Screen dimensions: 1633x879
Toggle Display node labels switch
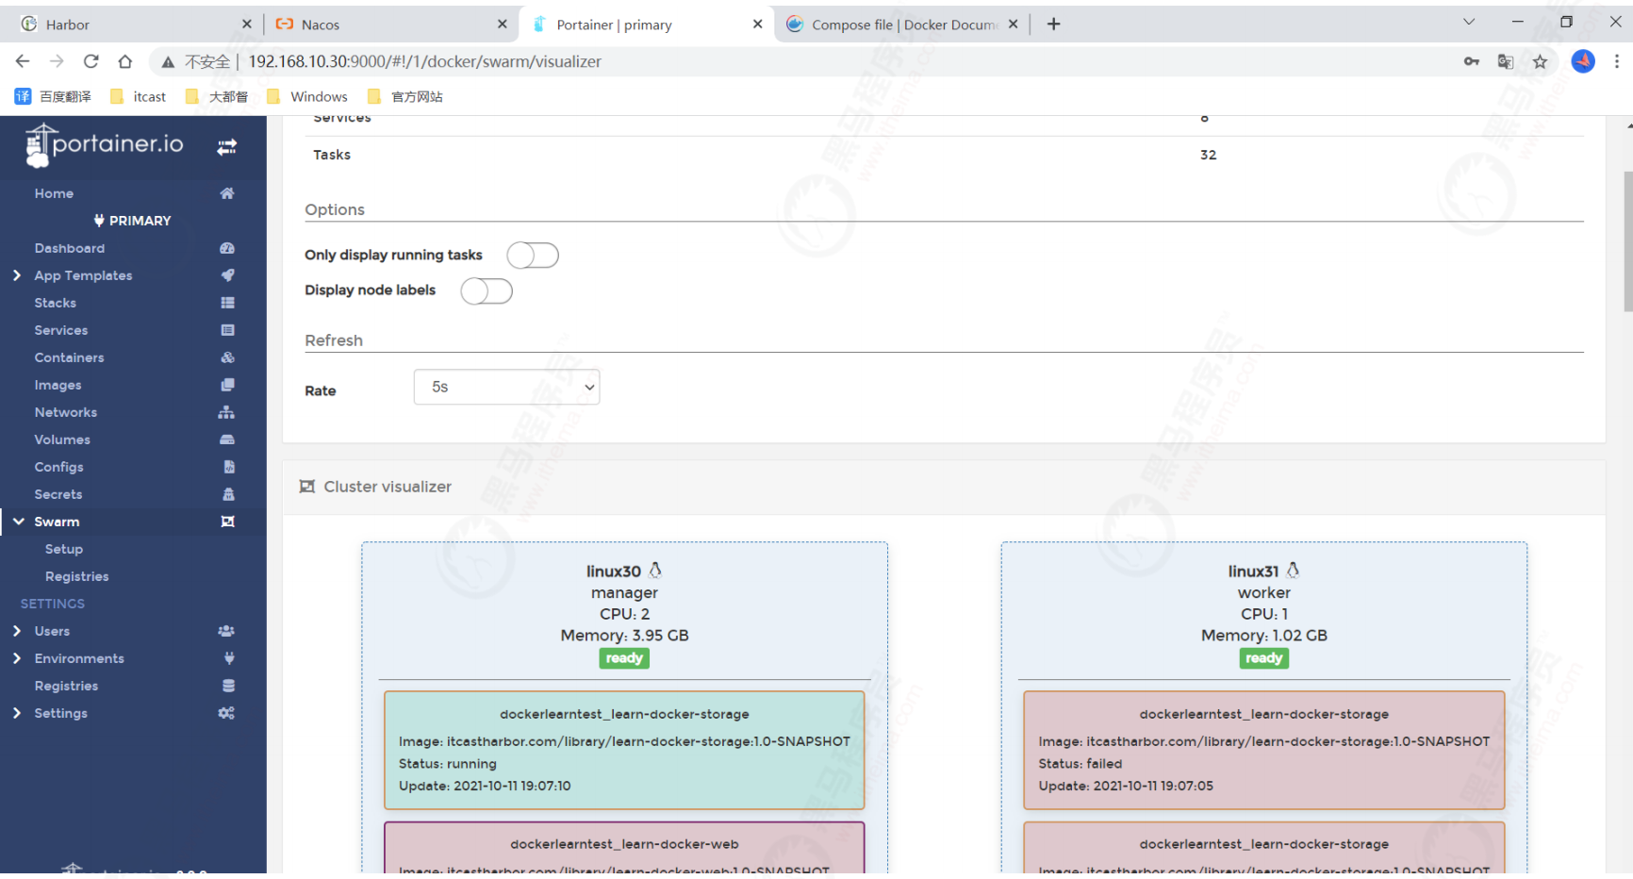point(487,291)
